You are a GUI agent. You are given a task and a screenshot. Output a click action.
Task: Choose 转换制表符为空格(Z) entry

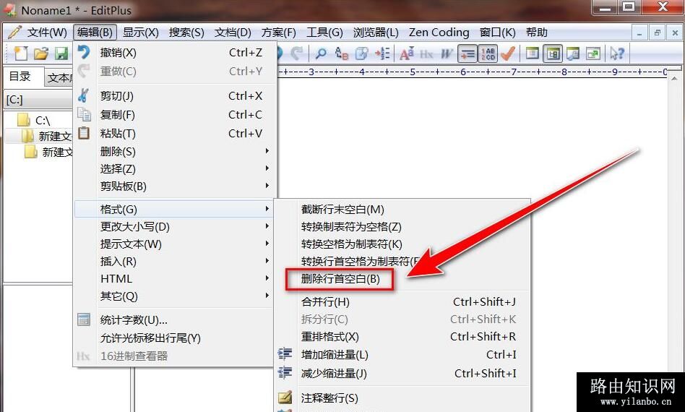[402, 227]
